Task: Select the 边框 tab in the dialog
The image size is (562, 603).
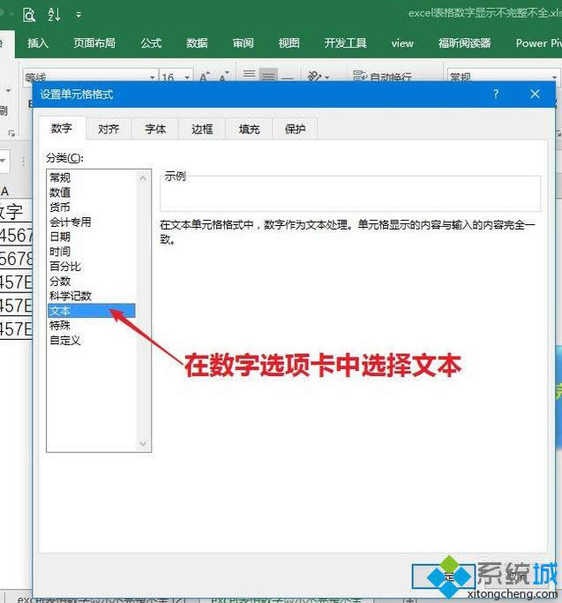Action: pyautogui.click(x=202, y=129)
